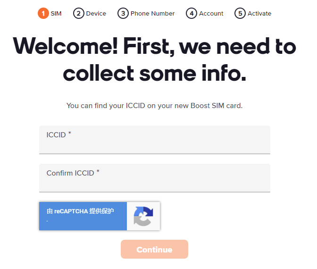This screenshot has height=269, width=317.
Task: Click the step 1 orange circle
Action: click(x=43, y=13)
